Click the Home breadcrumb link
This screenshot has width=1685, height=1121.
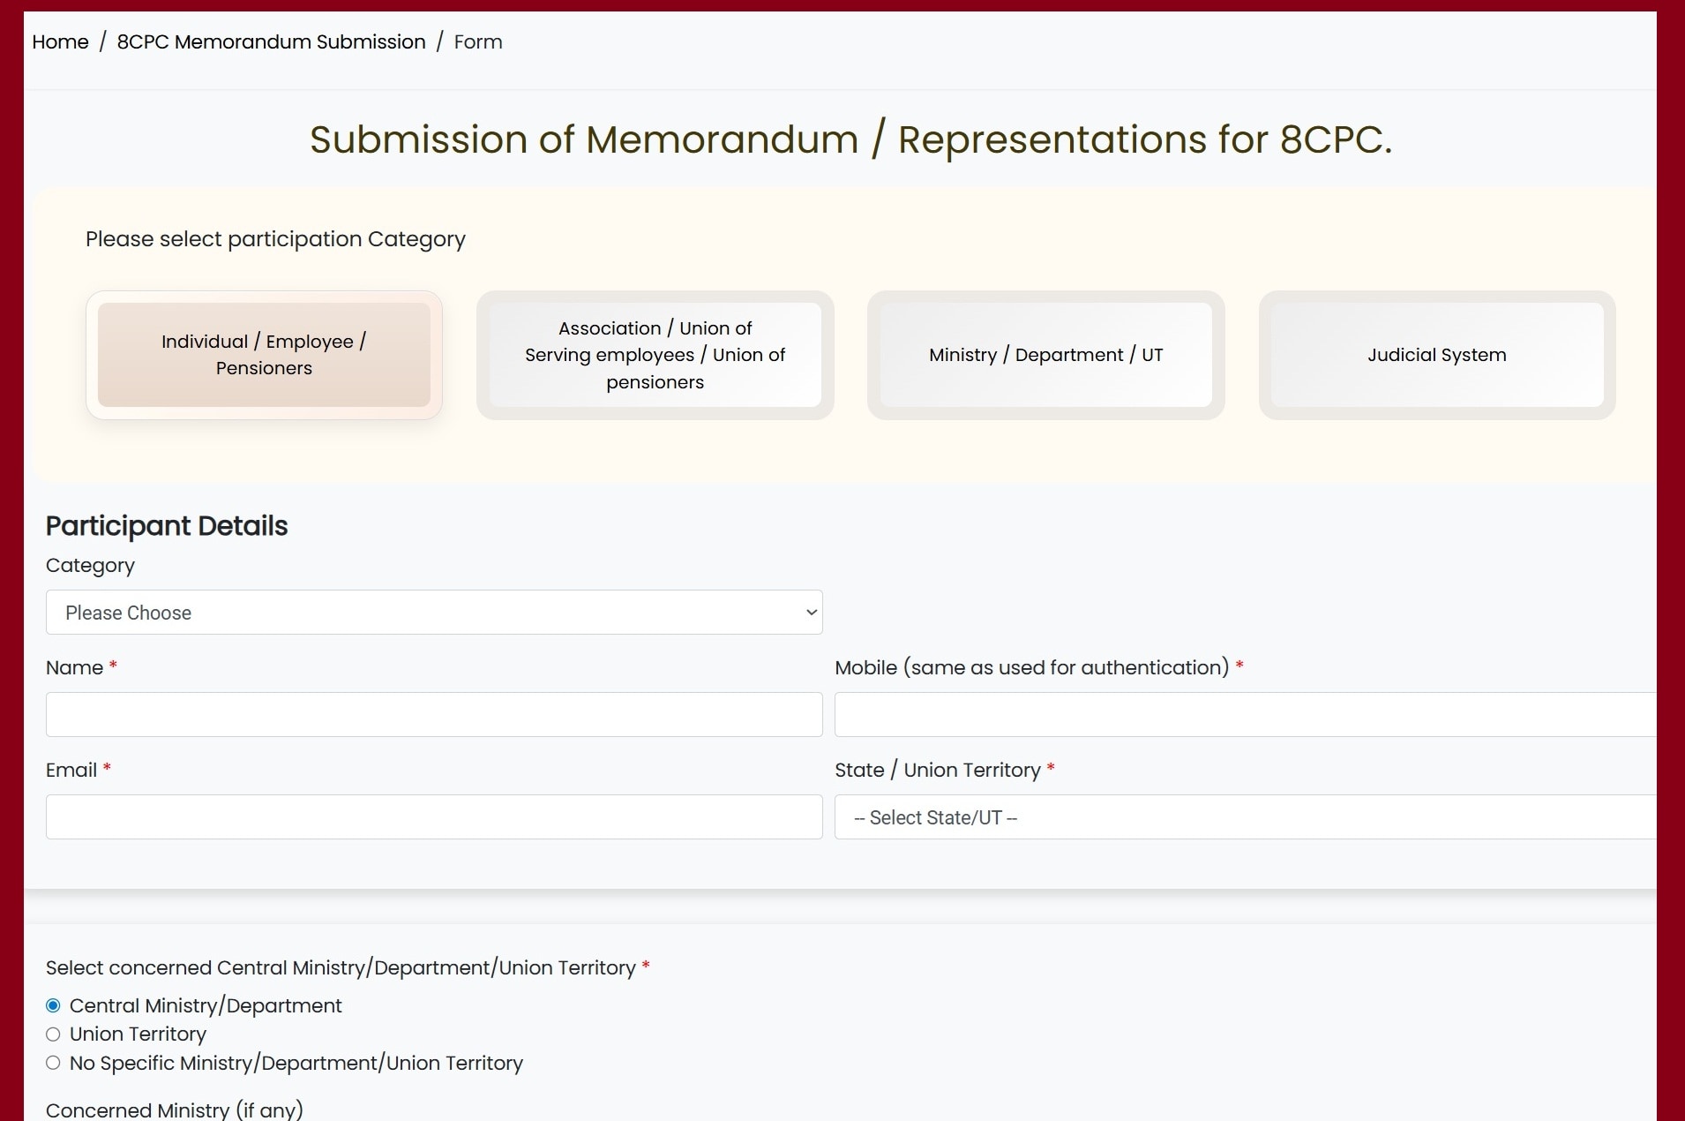tap(60, 41)
